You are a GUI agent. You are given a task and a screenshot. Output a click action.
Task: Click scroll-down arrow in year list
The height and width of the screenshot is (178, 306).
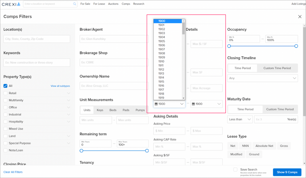[183, 98]
